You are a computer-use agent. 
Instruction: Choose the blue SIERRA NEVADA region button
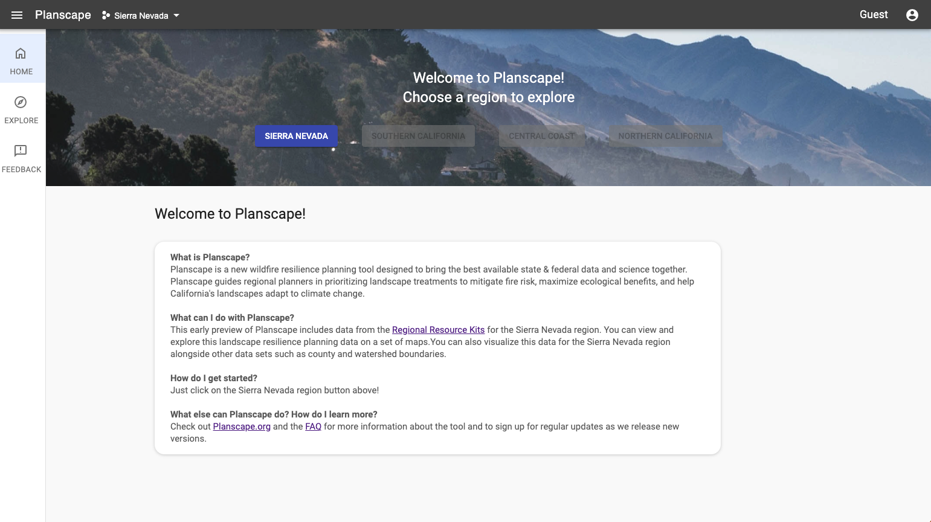click(296, 136)
